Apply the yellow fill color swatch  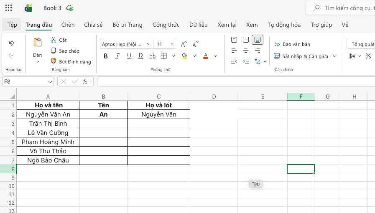(184, 56)
